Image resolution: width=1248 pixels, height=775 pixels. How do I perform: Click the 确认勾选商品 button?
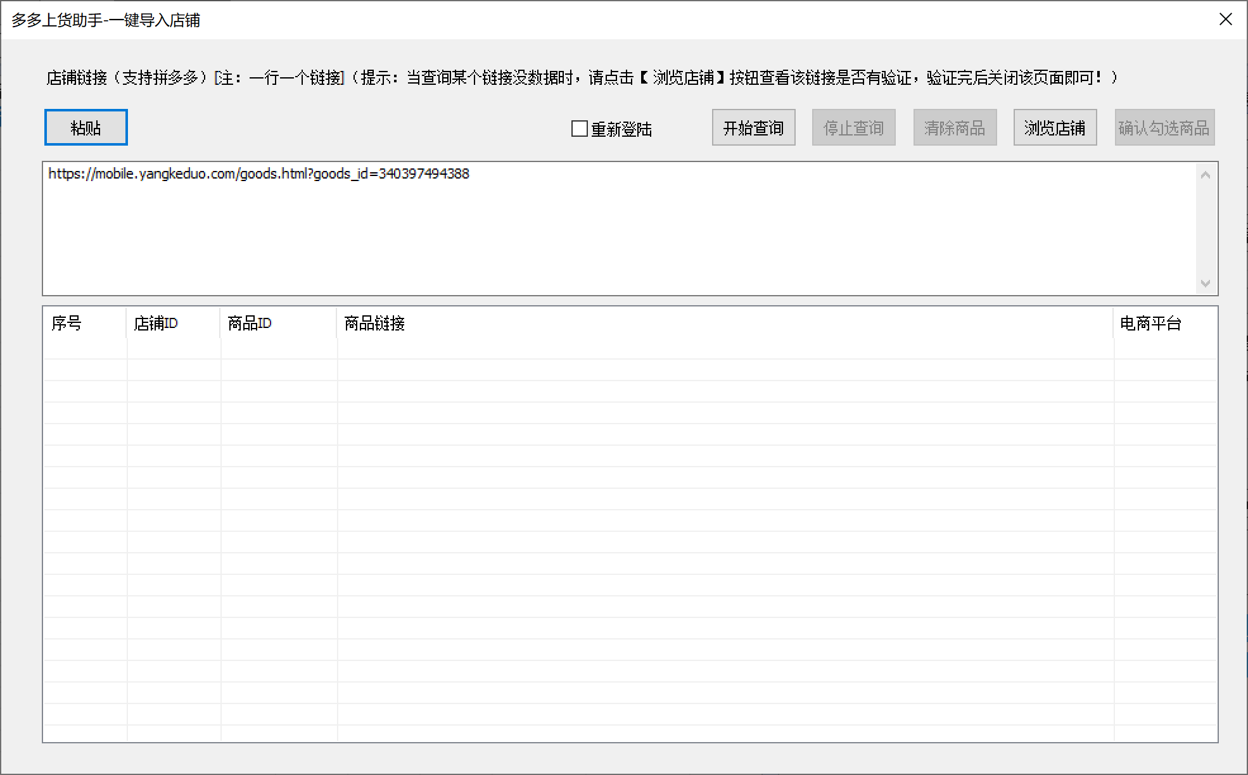coord(1164,128)
